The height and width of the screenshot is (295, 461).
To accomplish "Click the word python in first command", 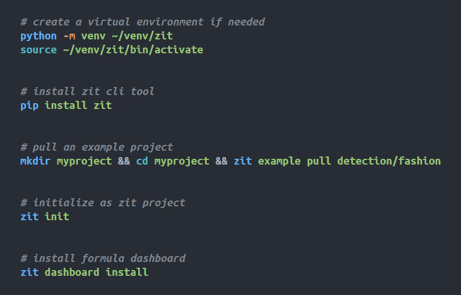I will pyautogui.click(x=38, y=36).
